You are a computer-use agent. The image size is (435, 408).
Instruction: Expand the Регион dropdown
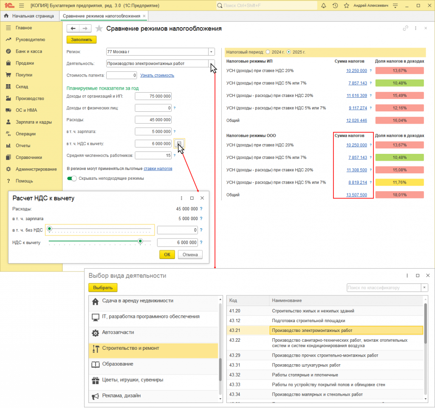click(x=212, y=51)
